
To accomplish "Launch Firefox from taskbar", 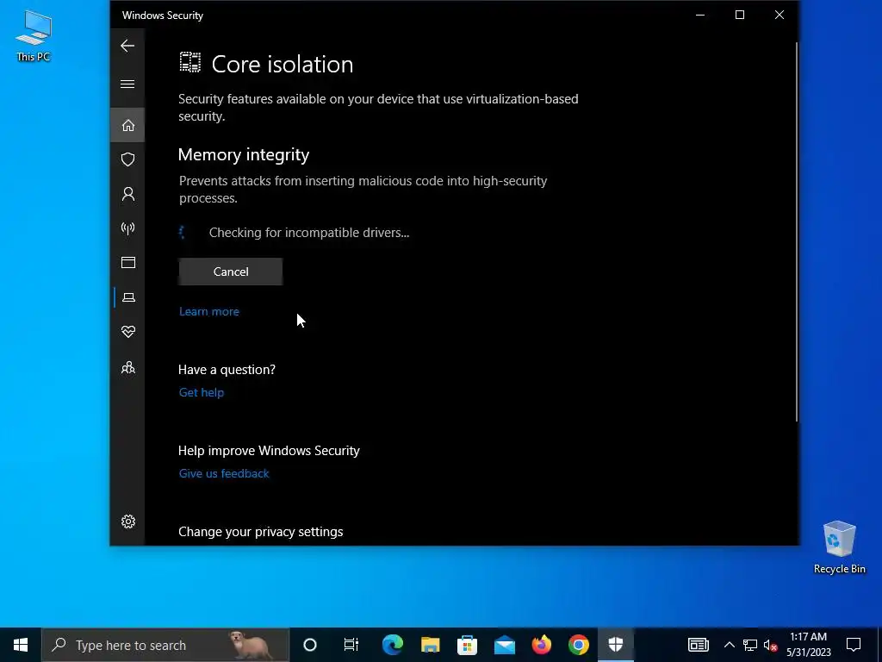I will 542,645.
